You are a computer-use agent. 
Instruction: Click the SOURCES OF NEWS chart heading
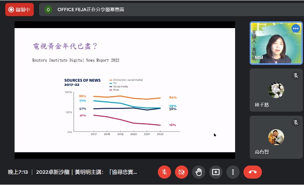click(82, 82)
